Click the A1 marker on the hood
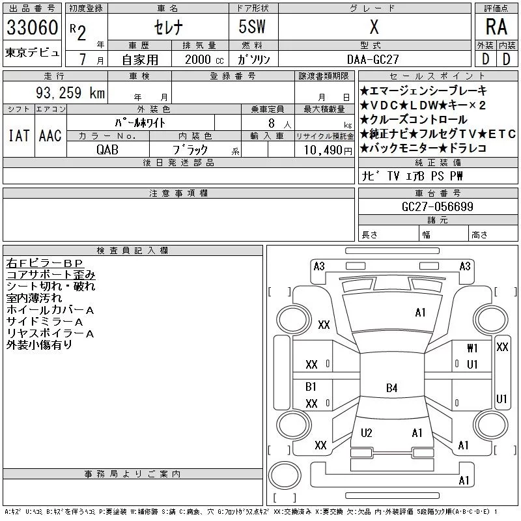This screenshot has width=521, height=521. tap(420, 313)
